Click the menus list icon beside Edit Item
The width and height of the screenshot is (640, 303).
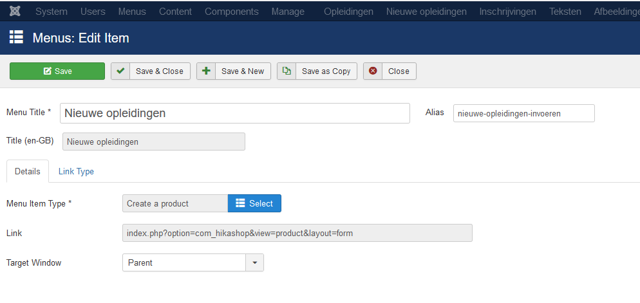(x=16, y=37)
